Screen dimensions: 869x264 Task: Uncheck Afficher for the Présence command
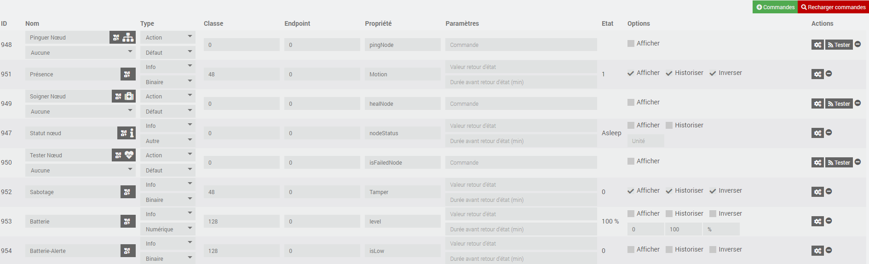[631, 73]
